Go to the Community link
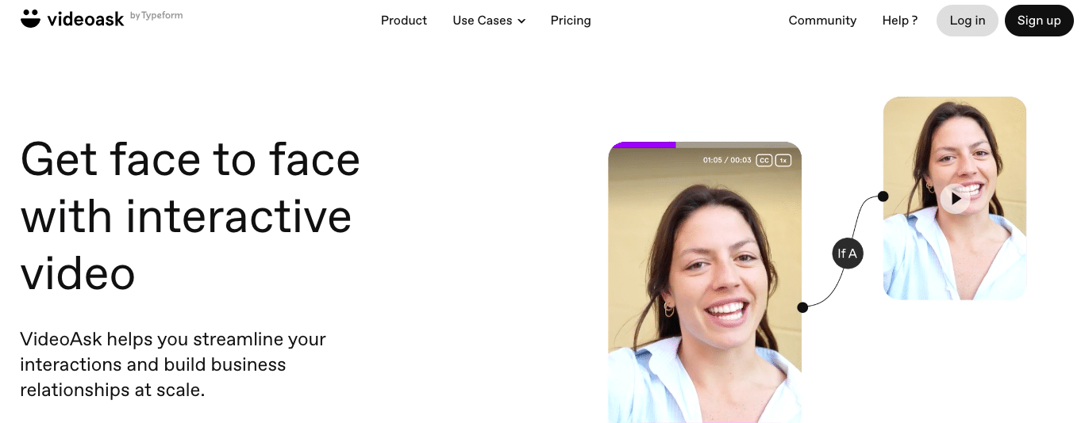 point(822,21)
